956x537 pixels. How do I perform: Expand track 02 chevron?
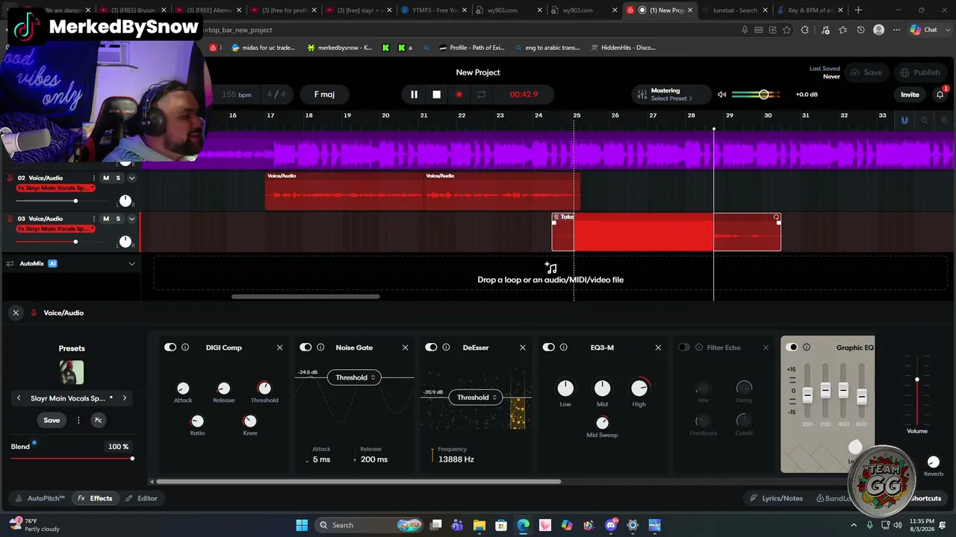pyautogui.click(x=131, y=178)
